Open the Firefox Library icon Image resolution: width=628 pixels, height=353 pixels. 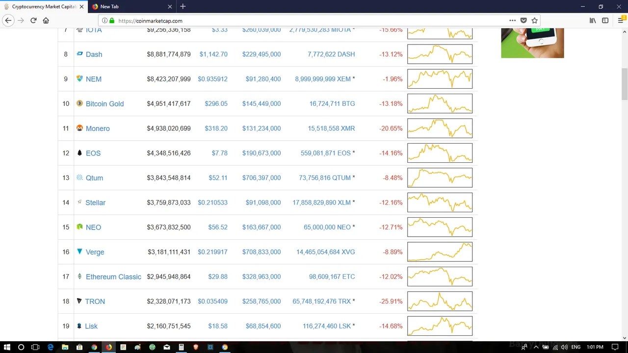click(x=593, y=21)
